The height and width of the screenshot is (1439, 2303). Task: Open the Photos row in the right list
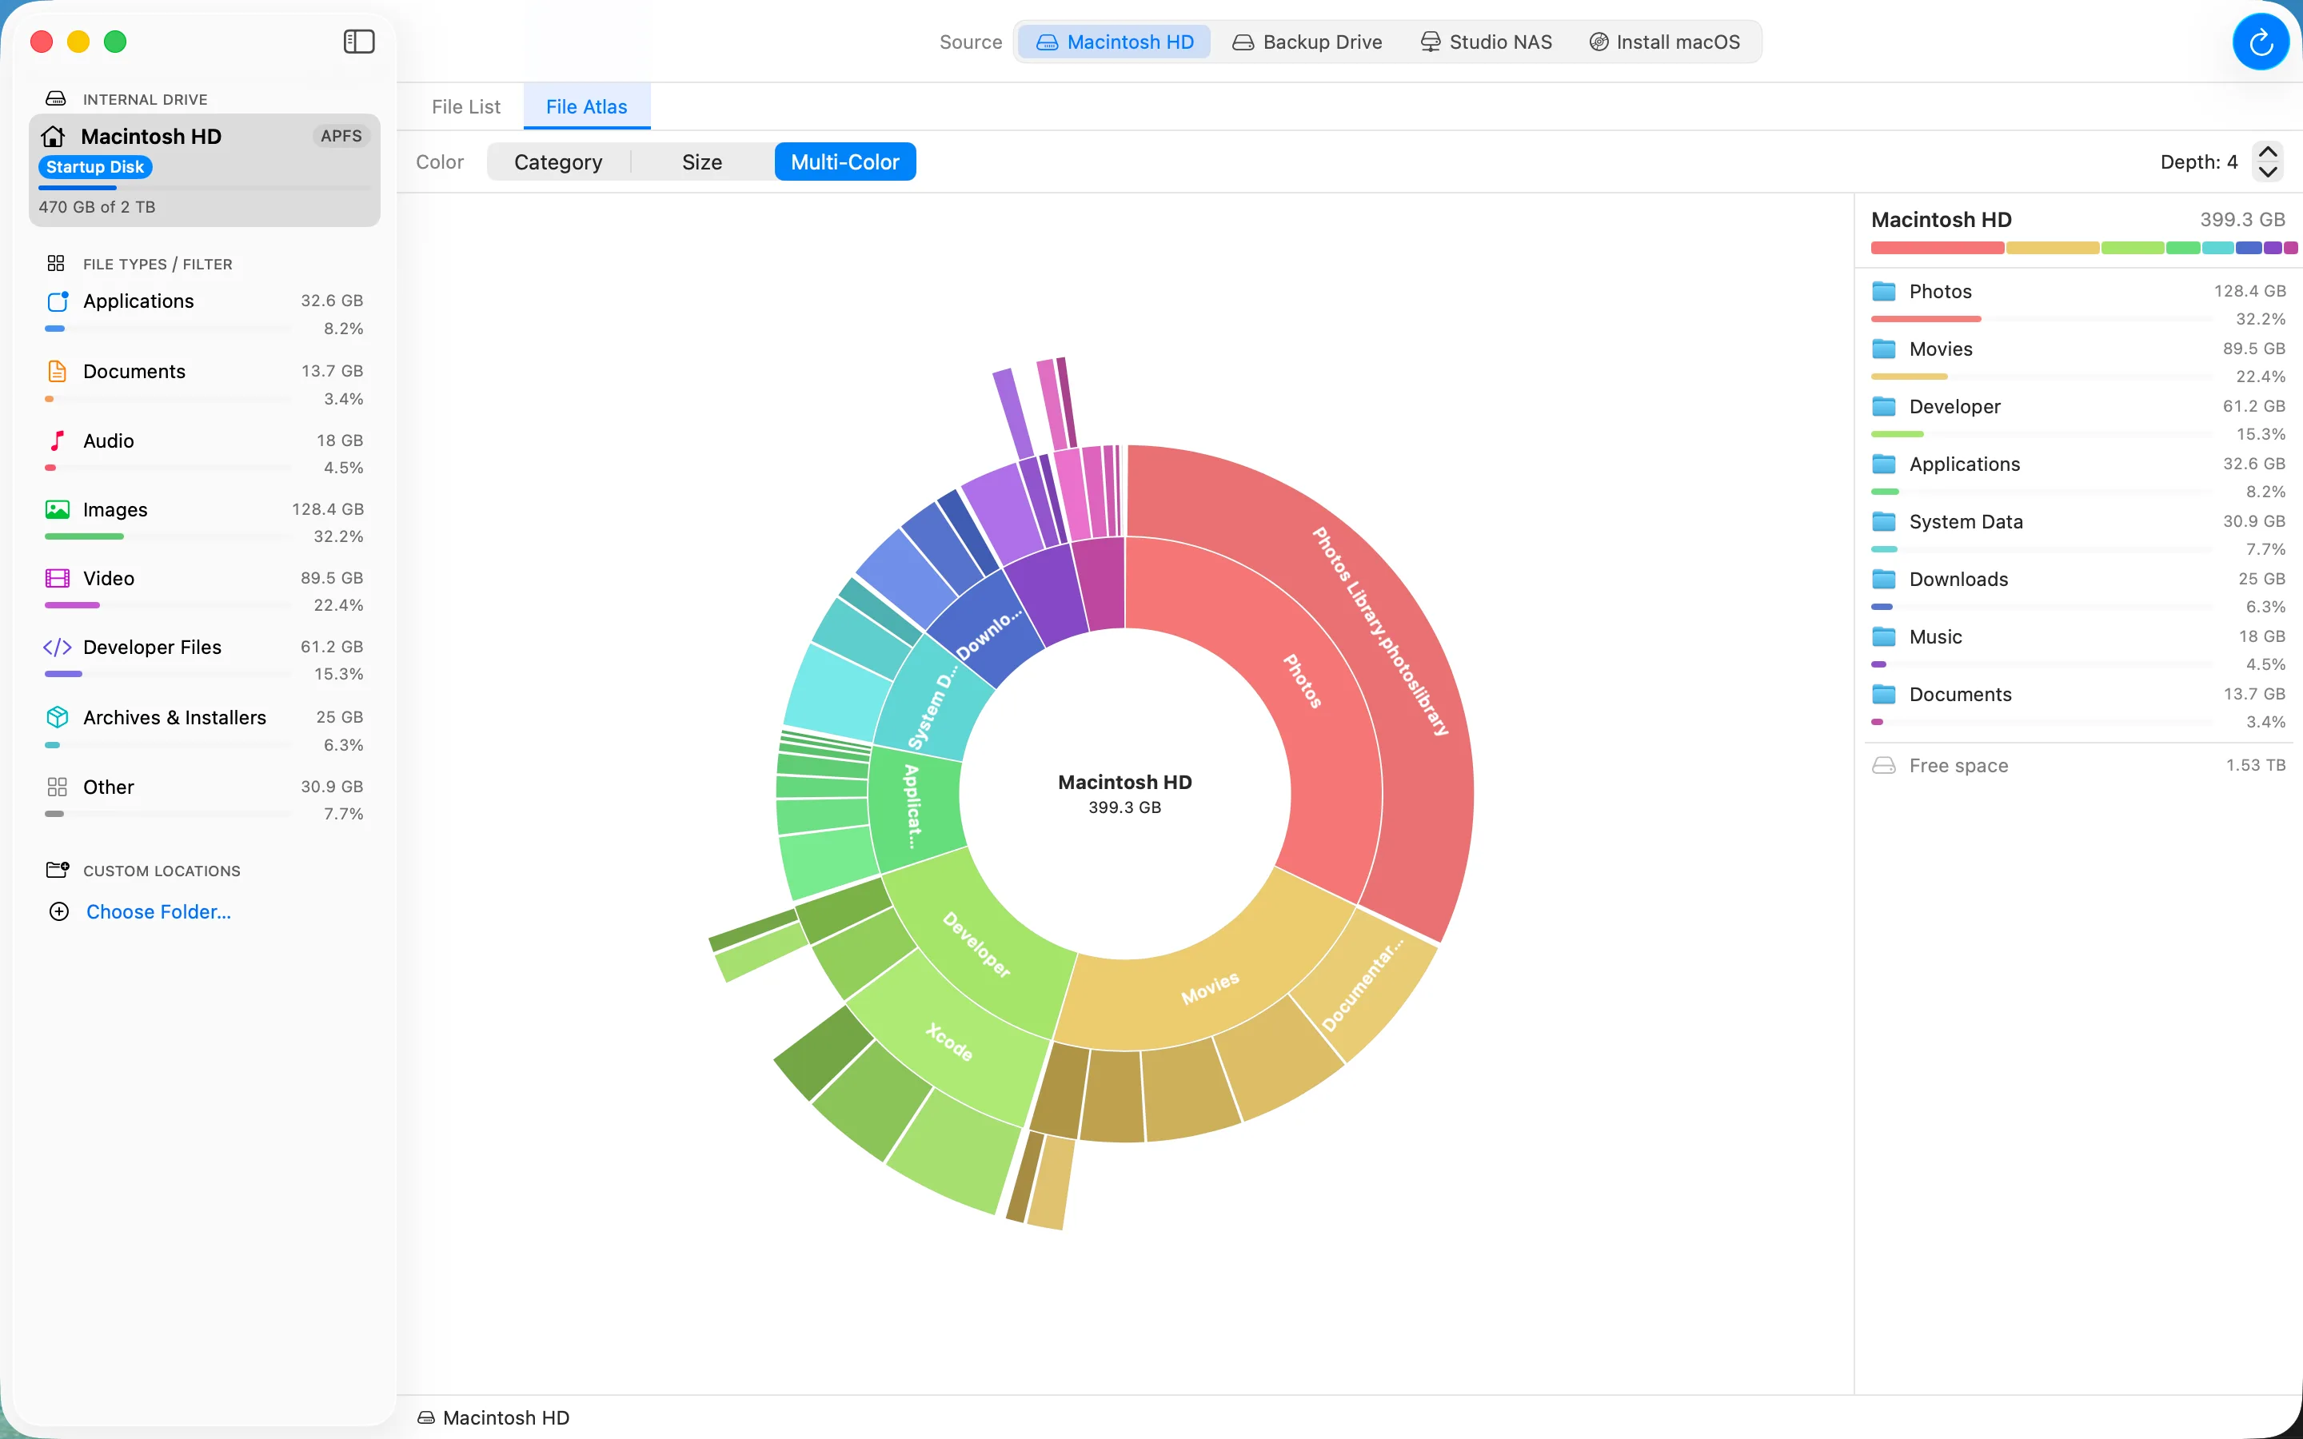tap(2078, 304)
